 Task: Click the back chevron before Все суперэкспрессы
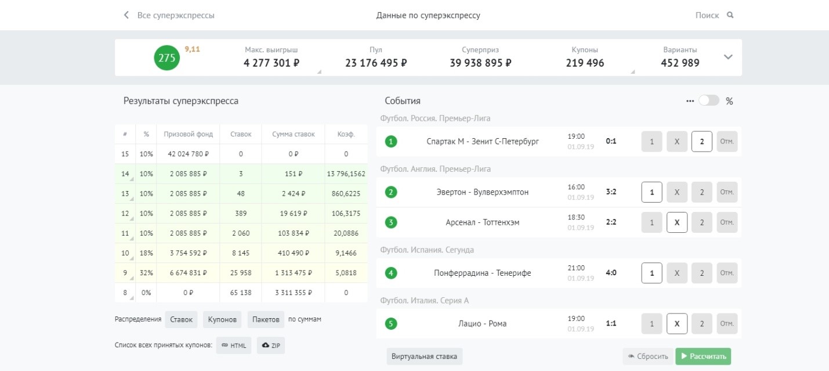click(125, 15)
